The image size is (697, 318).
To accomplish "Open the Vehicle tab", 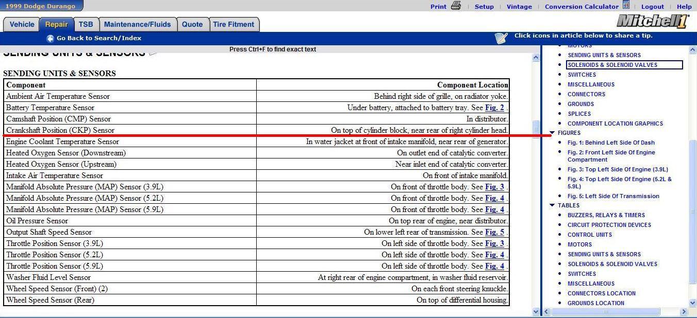I will 22,24.
